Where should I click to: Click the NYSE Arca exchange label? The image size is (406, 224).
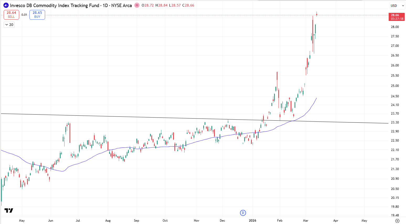pyautogui.click(x=121, y=5)
